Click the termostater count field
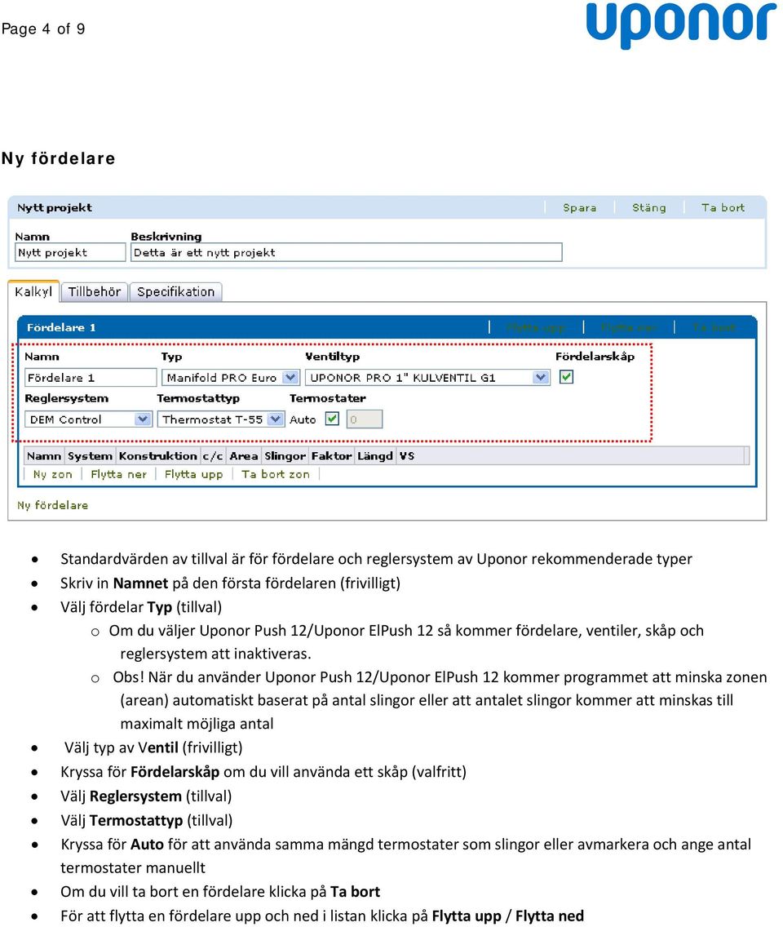The image size is (783, 927). click(364, 419)
